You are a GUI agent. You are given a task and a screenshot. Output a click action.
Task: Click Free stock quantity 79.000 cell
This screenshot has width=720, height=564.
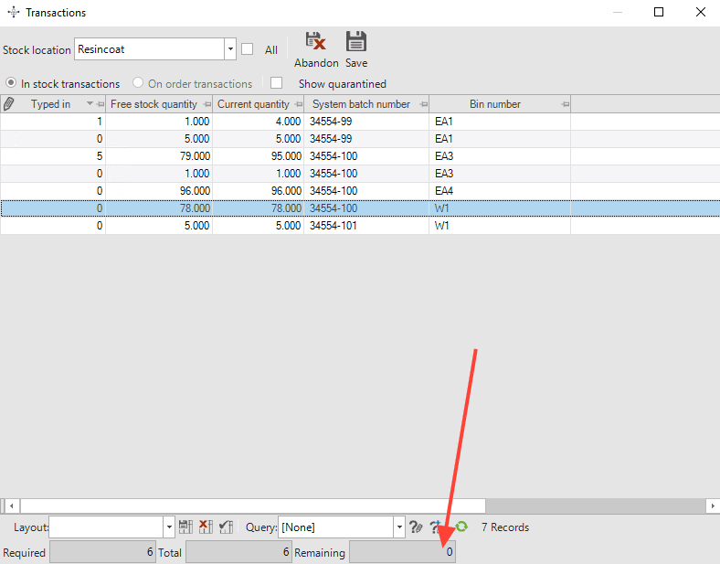point(159,156)
